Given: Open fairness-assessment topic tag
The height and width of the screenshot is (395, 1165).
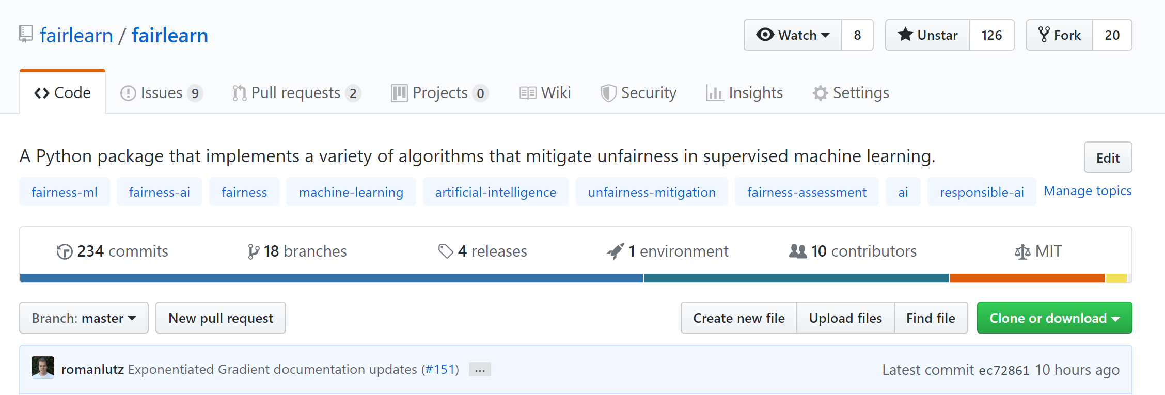Looking at the screenshot, I should [807, 192].
